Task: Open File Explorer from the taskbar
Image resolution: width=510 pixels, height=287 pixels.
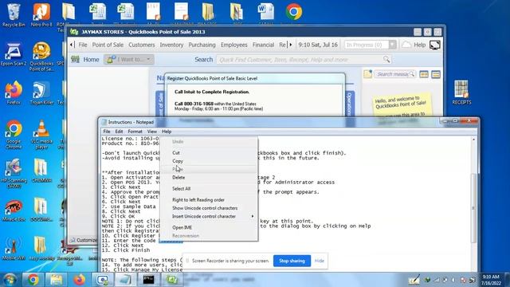Action: pos(56,280)
